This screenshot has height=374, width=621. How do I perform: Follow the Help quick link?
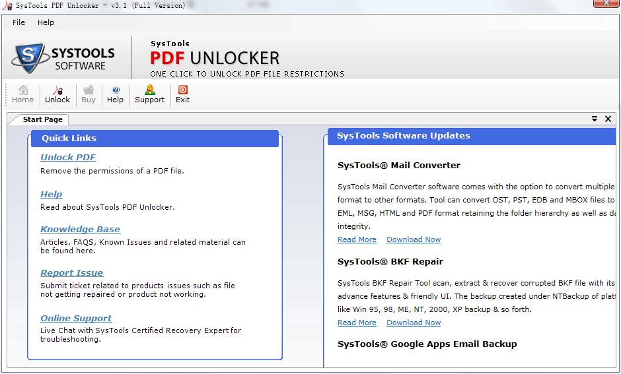(52, 194)
